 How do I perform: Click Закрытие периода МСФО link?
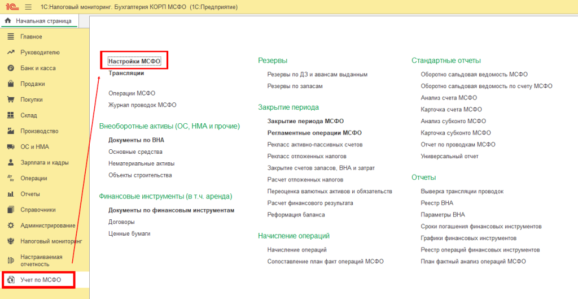click(305, 121)
